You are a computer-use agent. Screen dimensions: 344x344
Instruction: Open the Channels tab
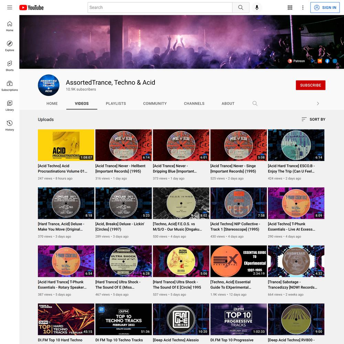coord(194,104)
